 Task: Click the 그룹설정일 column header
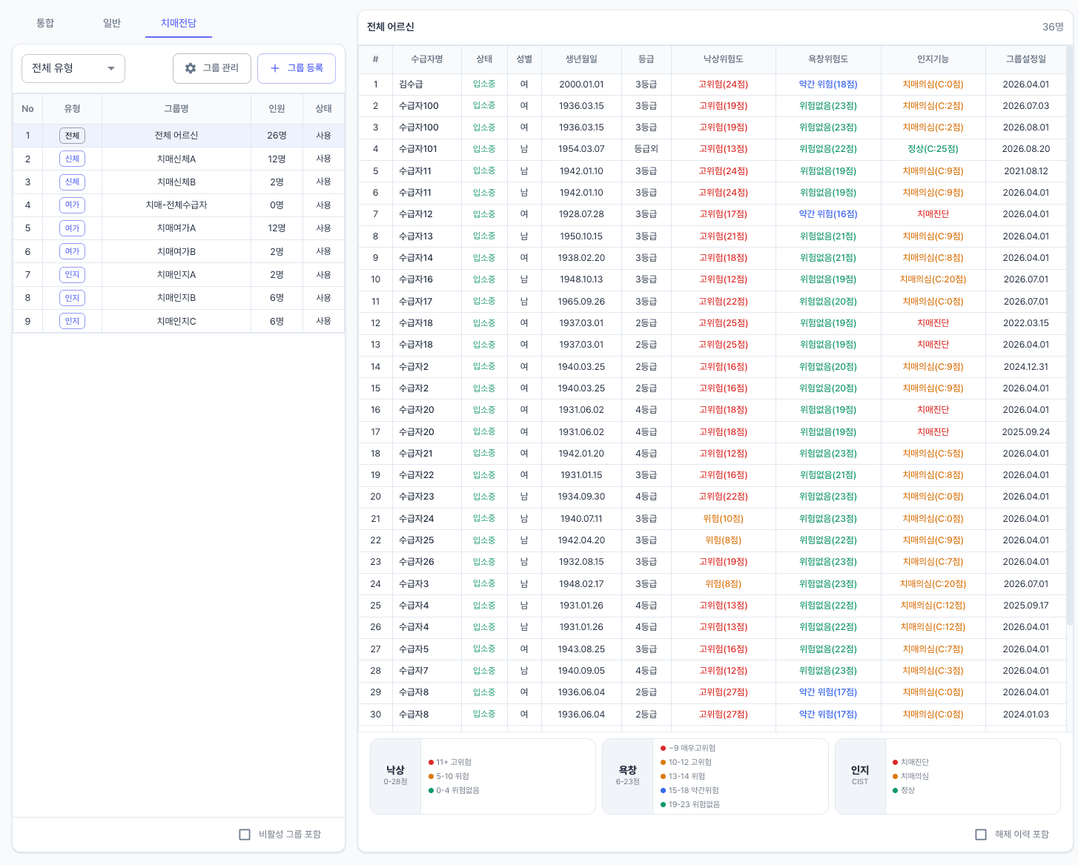point(1026,59)
